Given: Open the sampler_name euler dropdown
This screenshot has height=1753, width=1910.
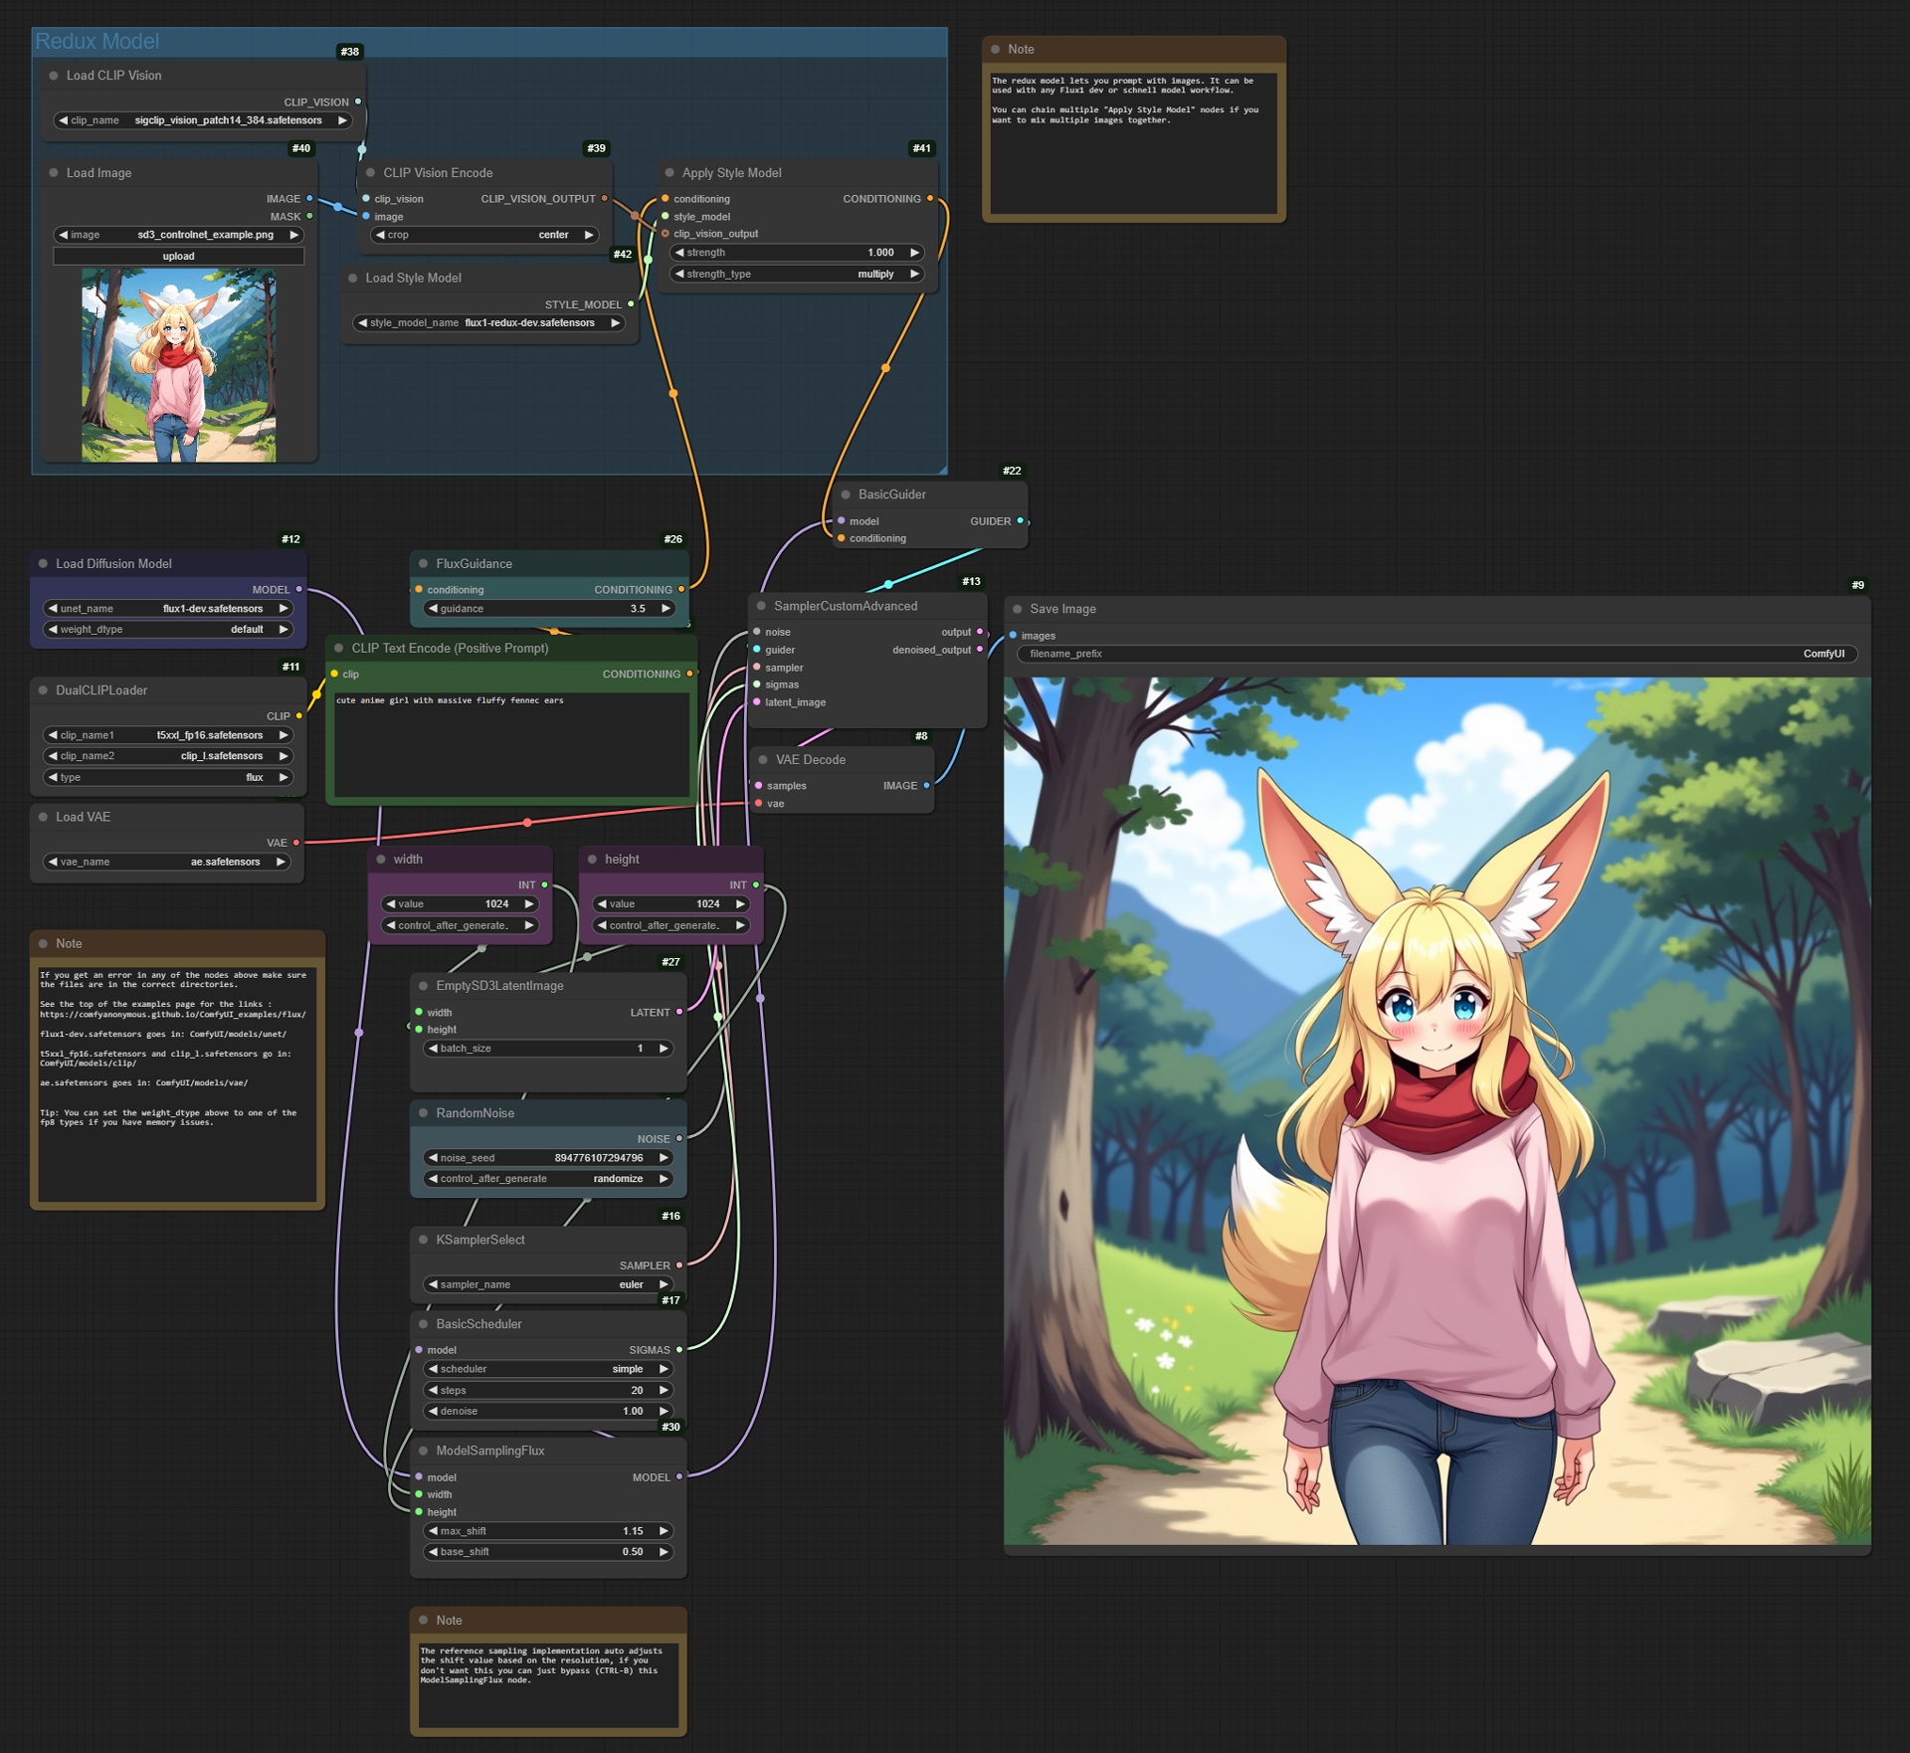Looking at the screenshot, I should (x=548, y=1284).
